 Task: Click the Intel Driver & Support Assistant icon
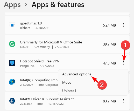click(x=12, y=101)
